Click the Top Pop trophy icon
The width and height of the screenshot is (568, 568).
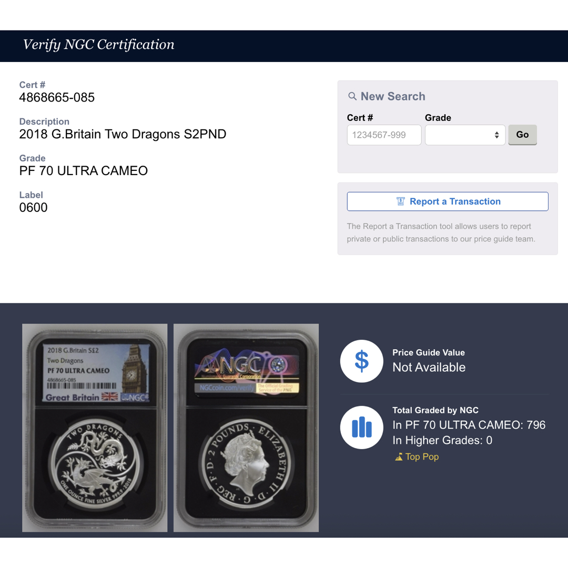399,457
